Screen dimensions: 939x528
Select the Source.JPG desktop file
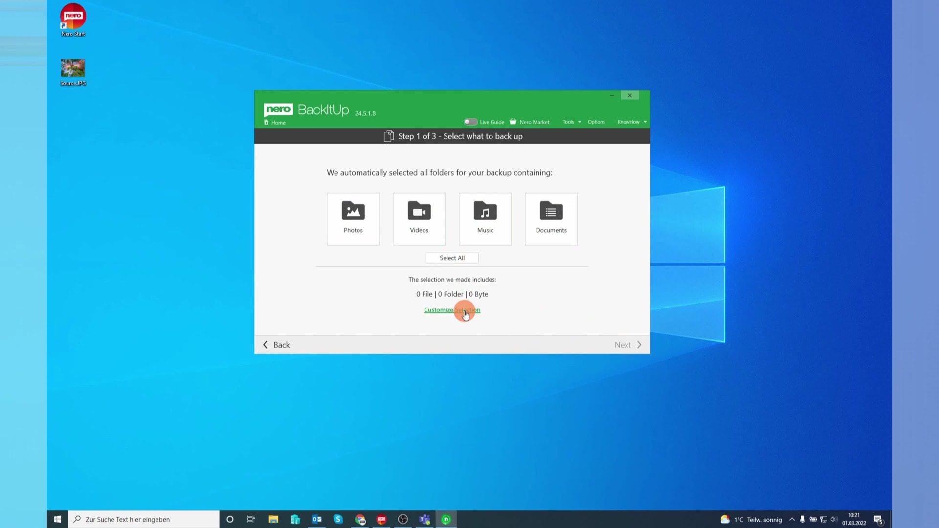tap(73, 72)
